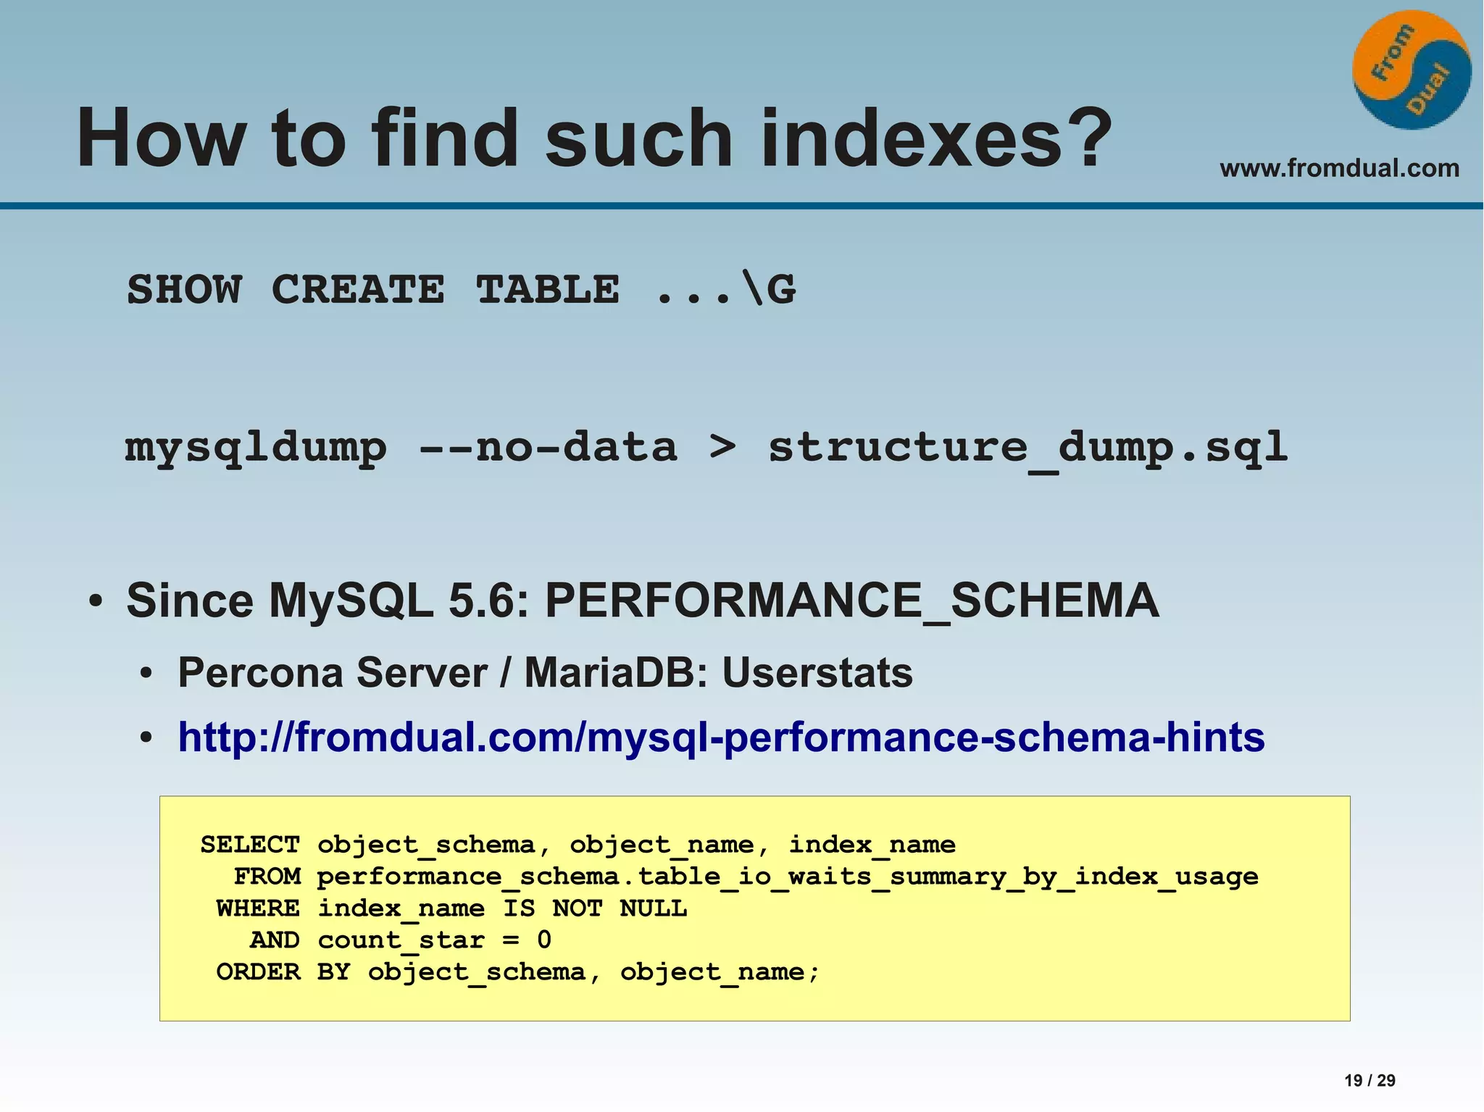This screenshot has width=1484, height=1112.
Task: Click the "Percona Server / MariaDB: Userstats" bullet
Action: coord(545,673)
